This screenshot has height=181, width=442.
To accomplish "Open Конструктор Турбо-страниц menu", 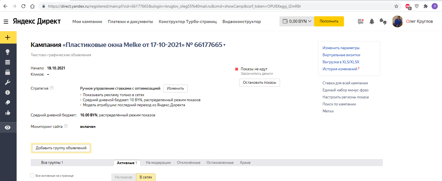I will [188, 22].
